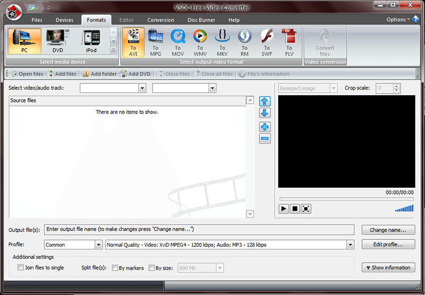Click the output file name field
Image resolution: width=425 pixels, height=295 pixels.
click(x=199, y=230)
